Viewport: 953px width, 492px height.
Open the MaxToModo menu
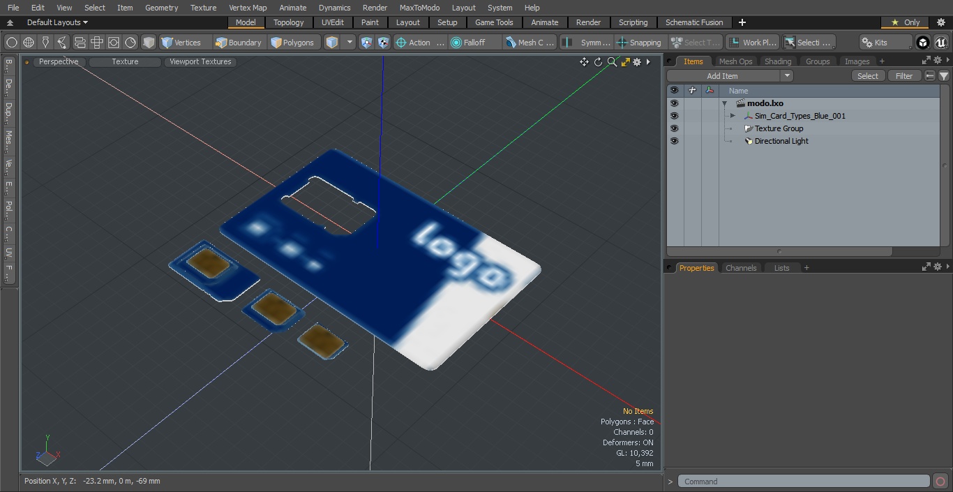(419, 8)
